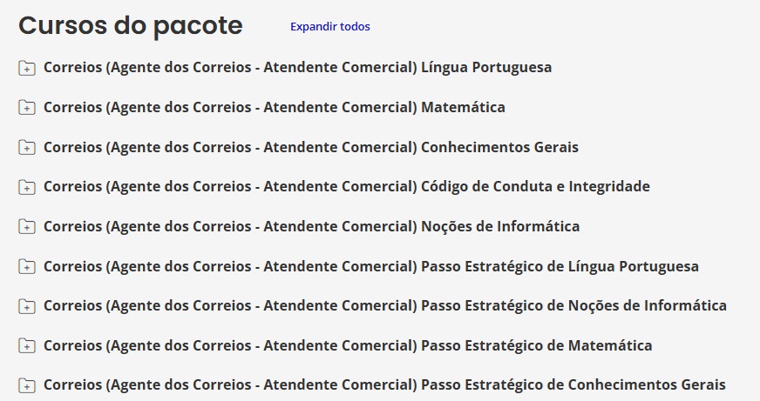Click the Cursos do pacote heading
This screenshot has height=401, width=760.
(131, 25)
